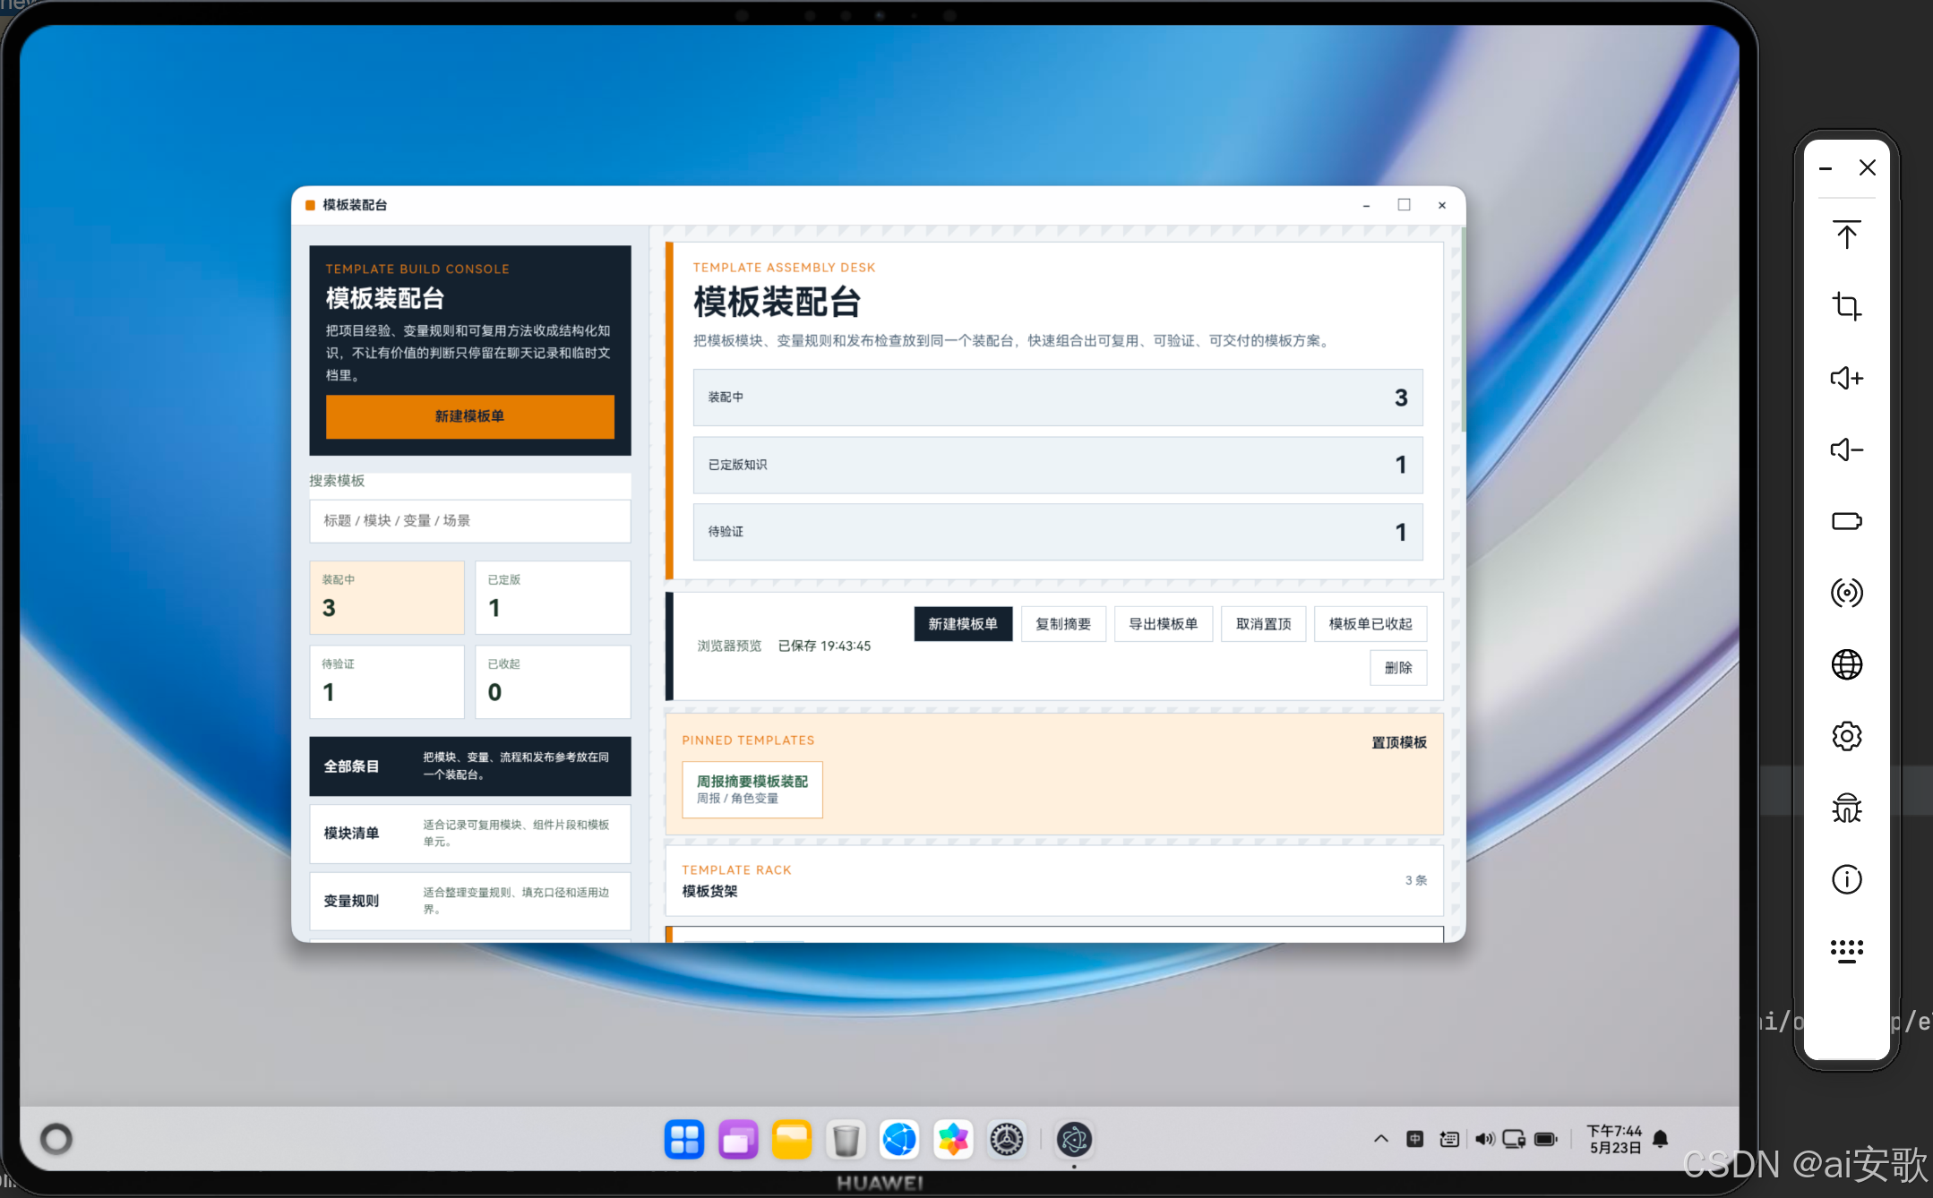
Task: Open the trash bin icon in dock
Action: click(846, 1140)
